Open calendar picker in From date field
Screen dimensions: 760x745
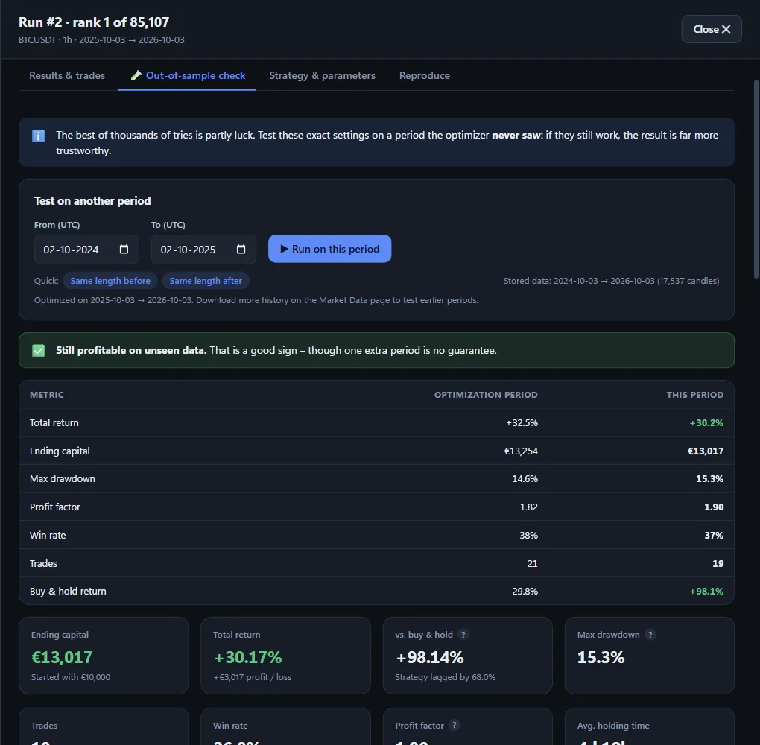124,249
